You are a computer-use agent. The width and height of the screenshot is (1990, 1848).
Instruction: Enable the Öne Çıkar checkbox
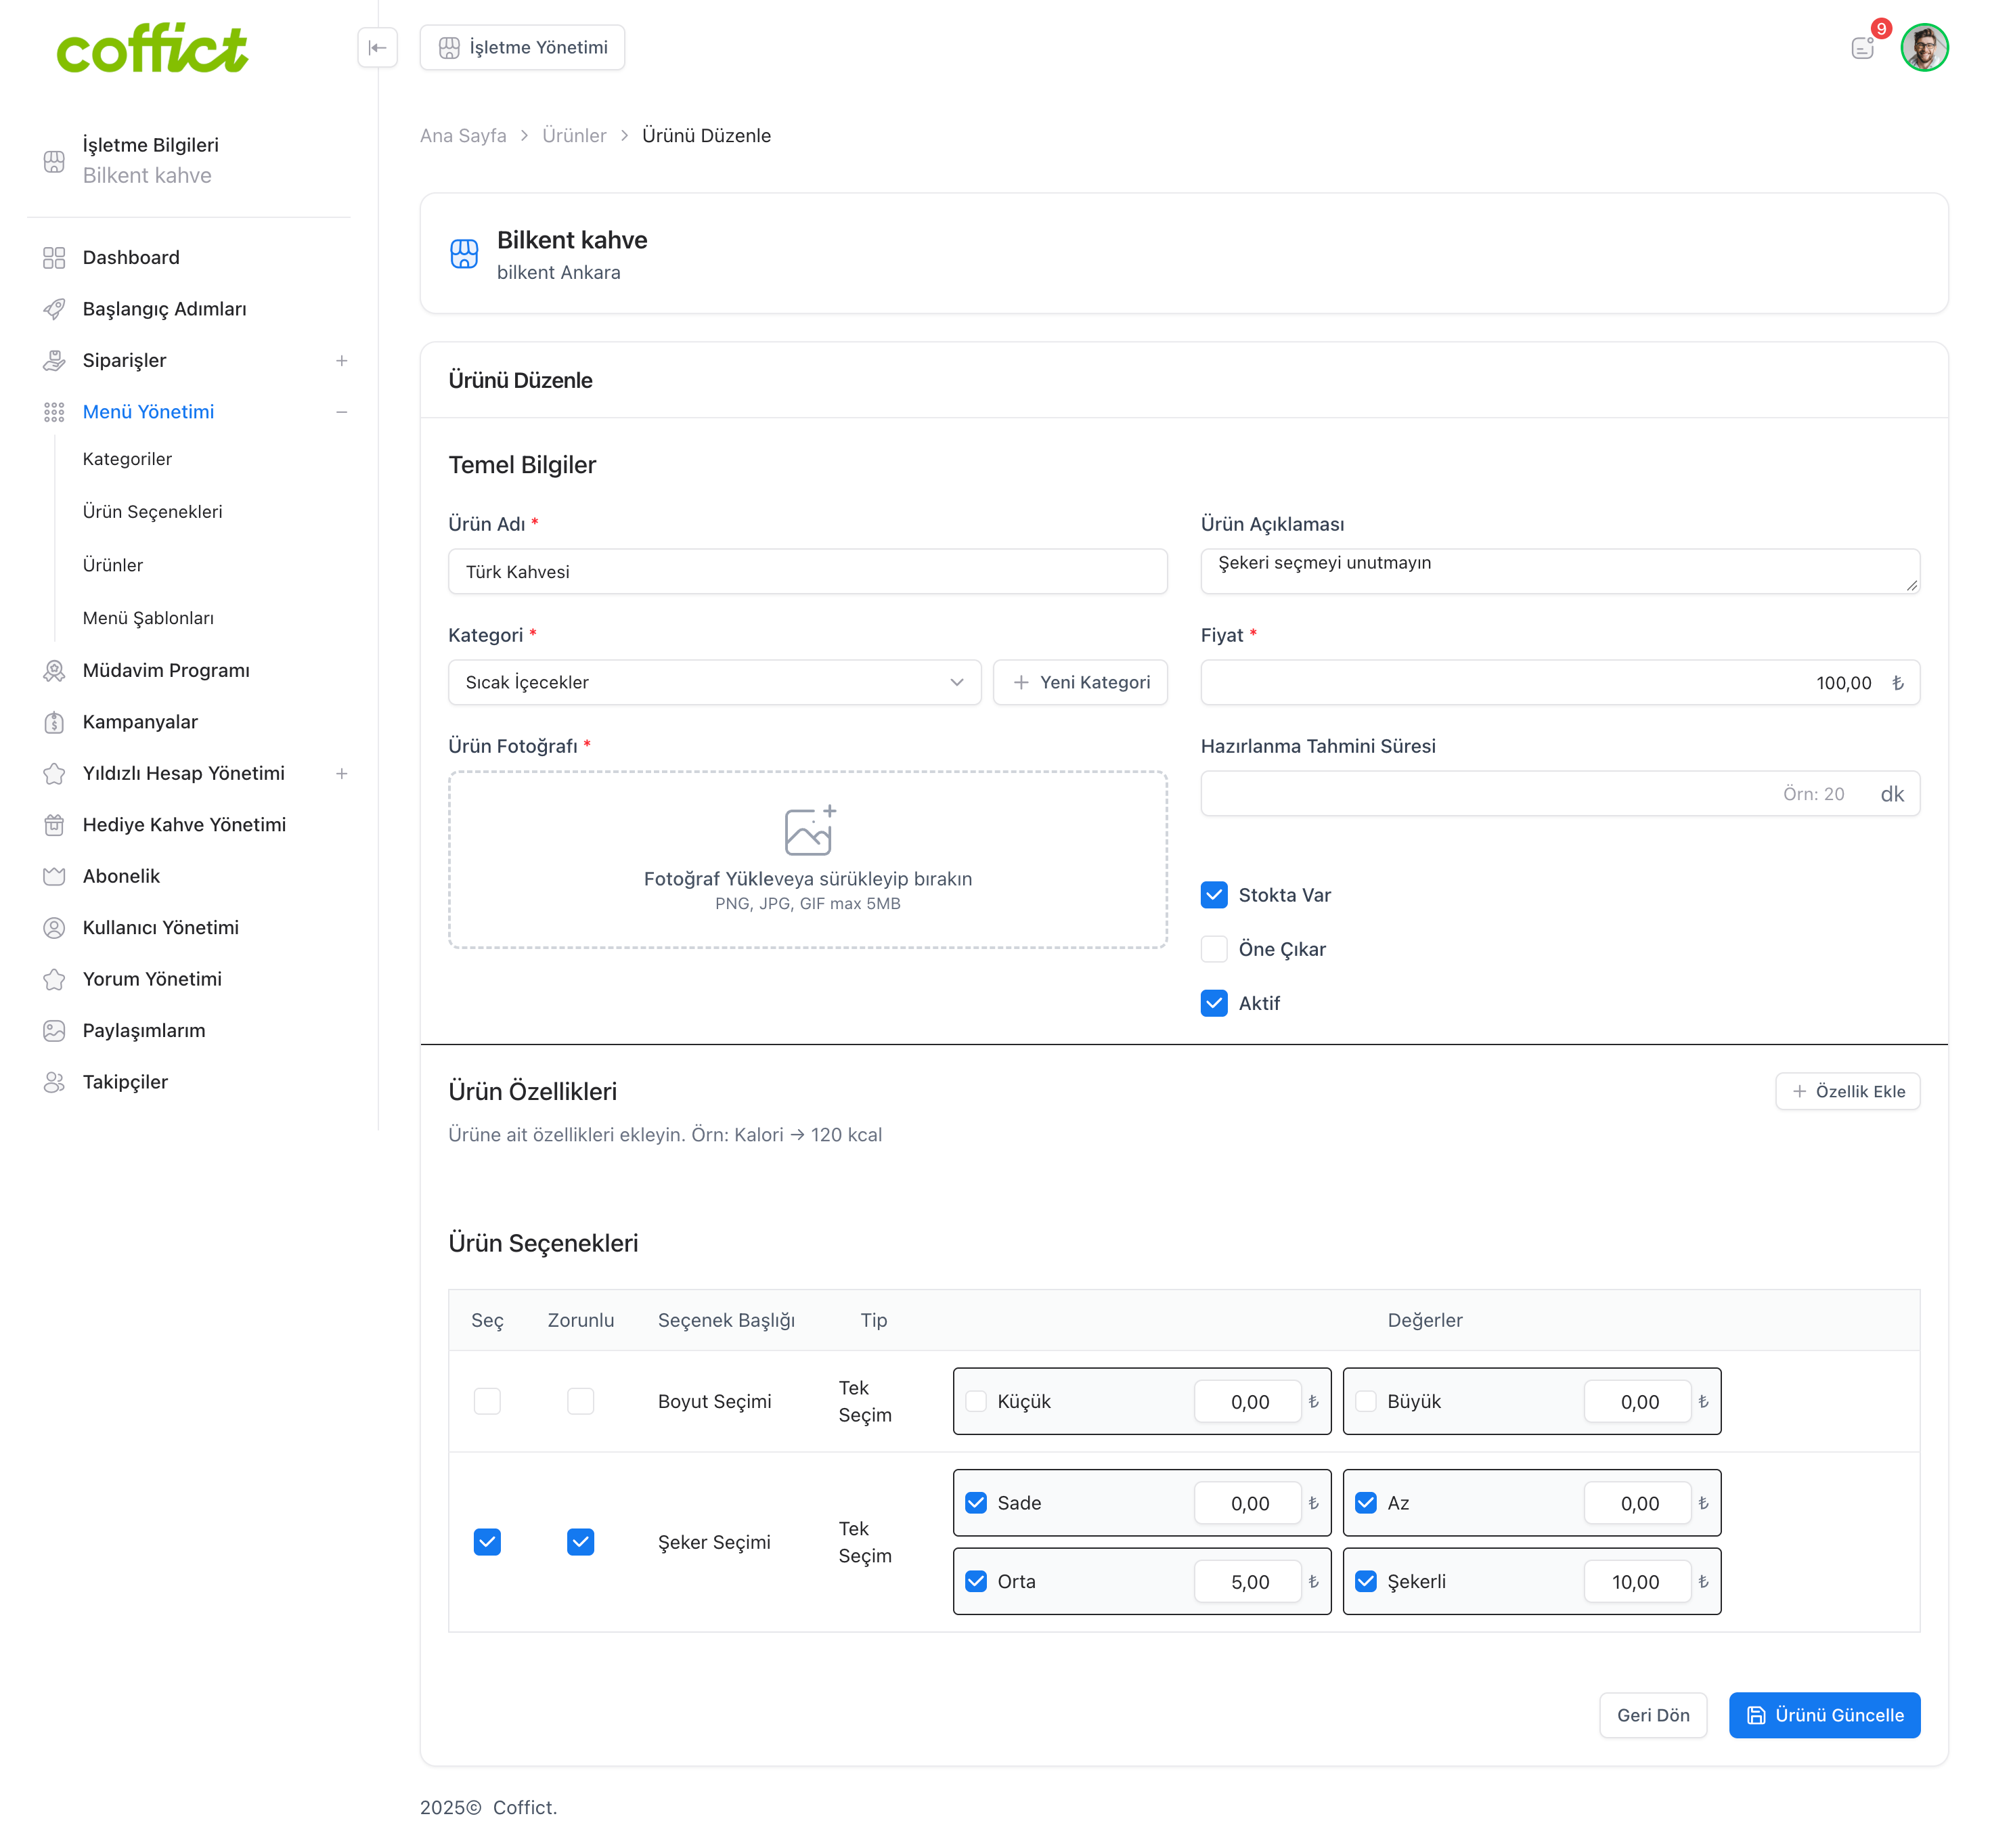click(1214, 949)
